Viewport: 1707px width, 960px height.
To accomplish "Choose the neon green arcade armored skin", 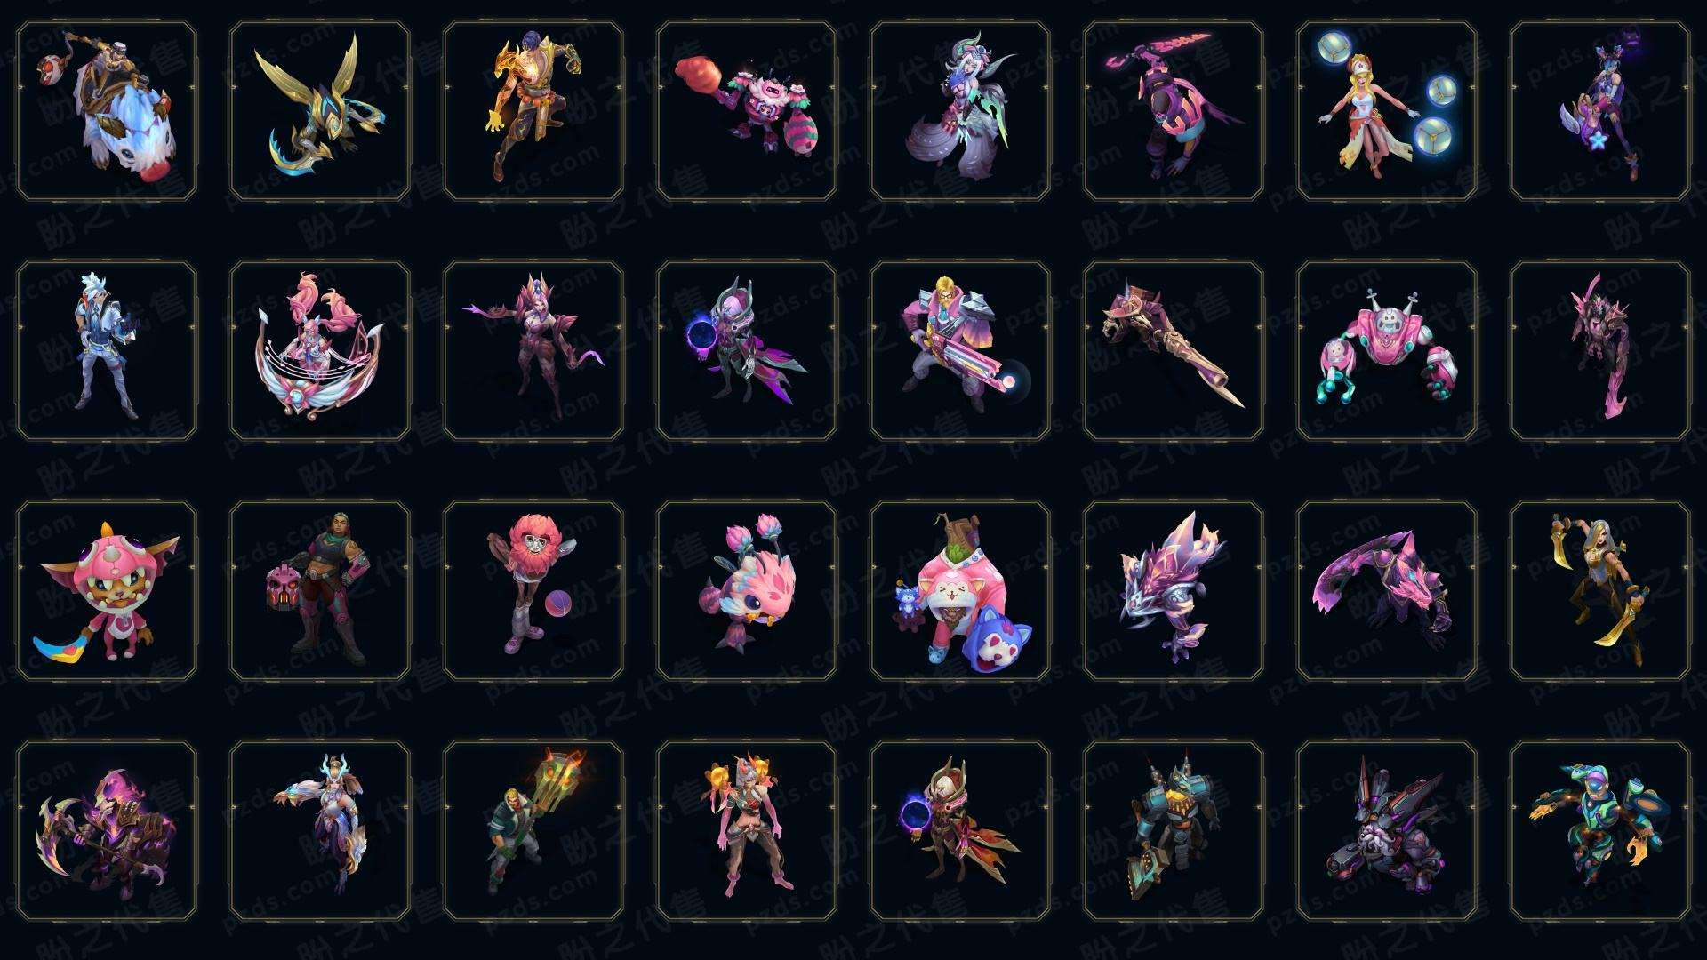I will (x=1600, y=830).
